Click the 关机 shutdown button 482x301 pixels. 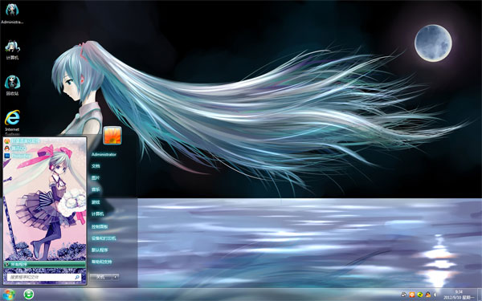(x=101, y=277)
